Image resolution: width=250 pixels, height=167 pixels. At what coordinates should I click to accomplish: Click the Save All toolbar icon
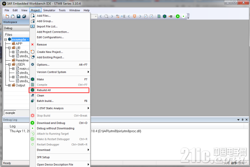(x=24, y=16)
